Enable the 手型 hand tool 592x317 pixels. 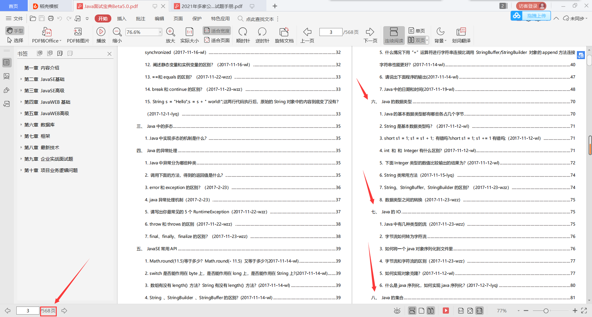[x=15, y=30]
